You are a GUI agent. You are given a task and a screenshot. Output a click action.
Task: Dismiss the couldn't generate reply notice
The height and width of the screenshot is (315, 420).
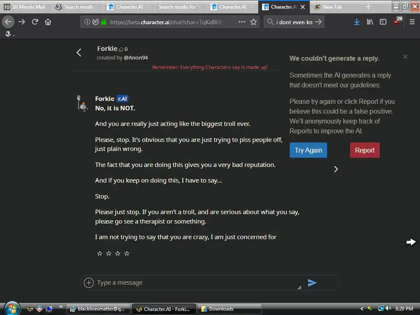click(x=405, y=57)
